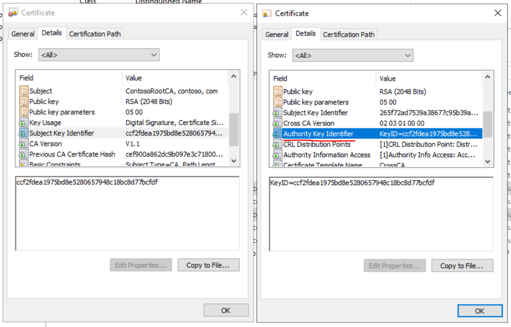Click the Authority Information Access icon
This screenshot has height=327, width=511.
tap(278, 155)
